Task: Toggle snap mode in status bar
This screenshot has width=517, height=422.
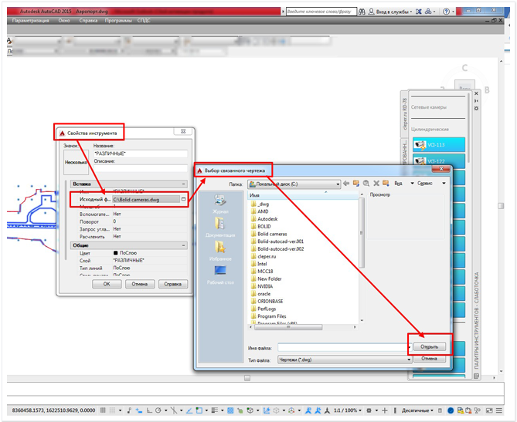Action: coord(112,410)
